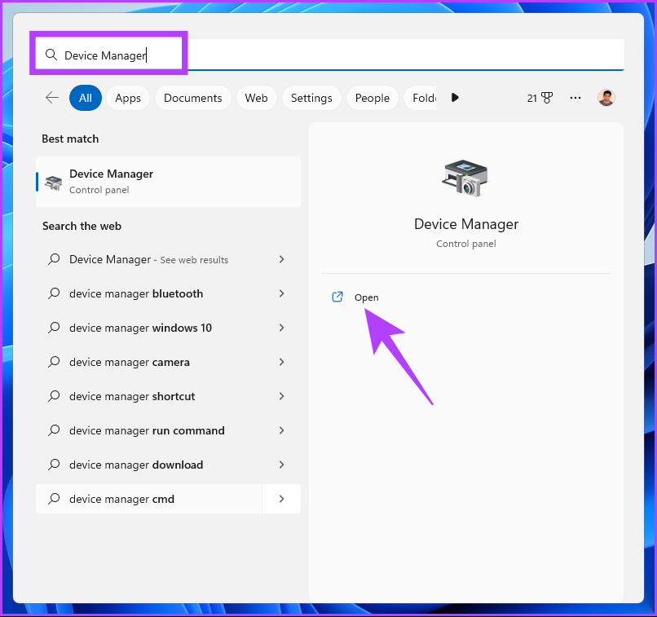This screenshot has height=617, width=657.
Task: Click the external-link icon next to Open
Action: [337, 297]
